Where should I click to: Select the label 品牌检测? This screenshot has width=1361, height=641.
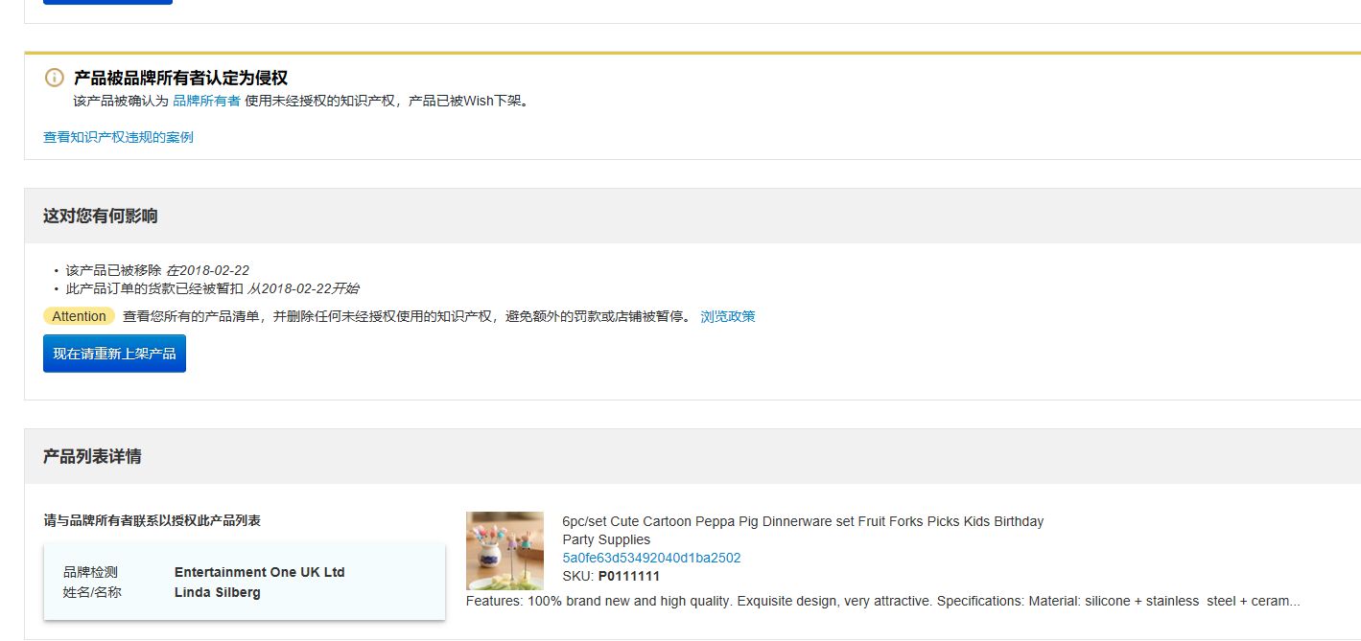90,572
